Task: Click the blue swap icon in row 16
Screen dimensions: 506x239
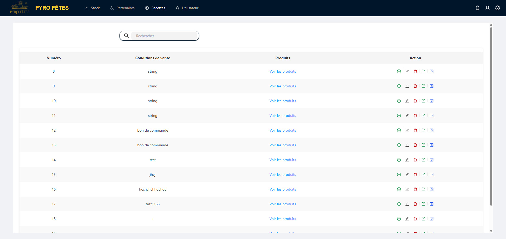Action: point(432,189)
